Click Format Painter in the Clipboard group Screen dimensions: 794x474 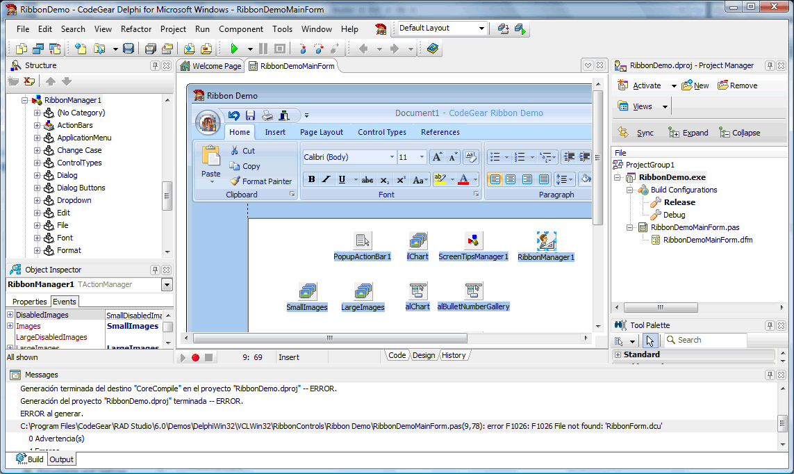(x=260, y=181)
